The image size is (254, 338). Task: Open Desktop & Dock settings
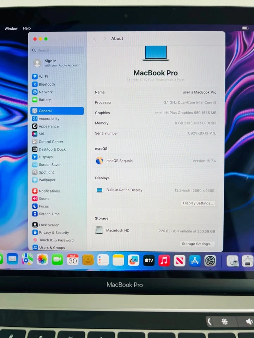coord(49,149)
